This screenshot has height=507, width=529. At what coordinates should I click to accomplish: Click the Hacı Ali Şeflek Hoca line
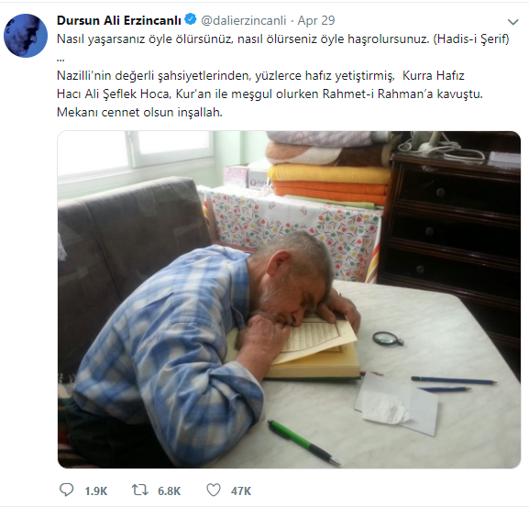pyautogui.click(x=270, y=94)
